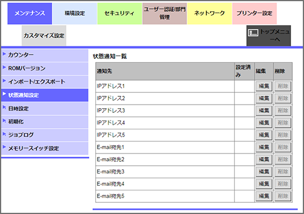304x214 pixels.
Task: Switch to the 環境設定 tab
Action: coord(75,14)
